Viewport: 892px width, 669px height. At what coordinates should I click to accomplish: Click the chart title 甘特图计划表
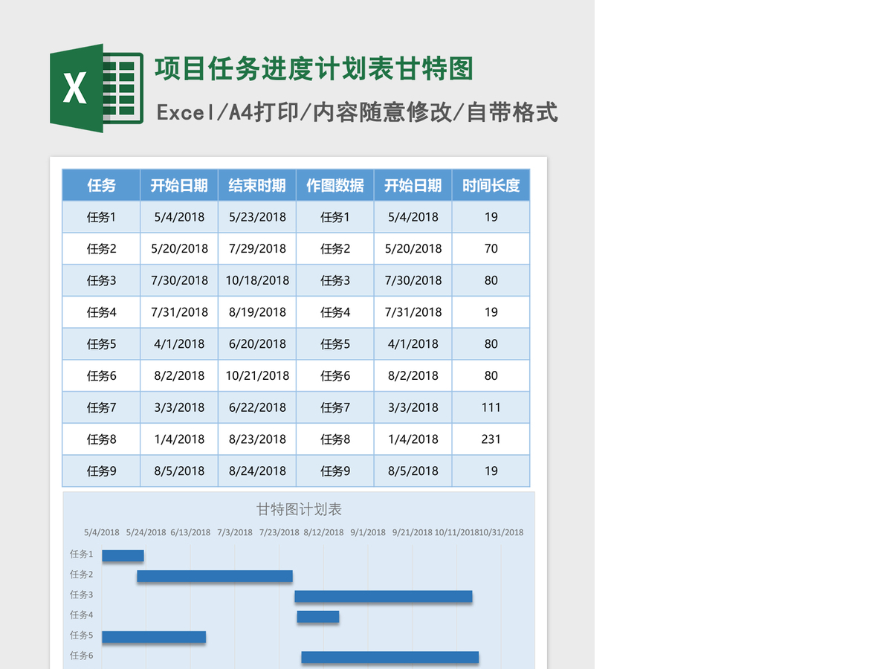[x=299, y=509]
